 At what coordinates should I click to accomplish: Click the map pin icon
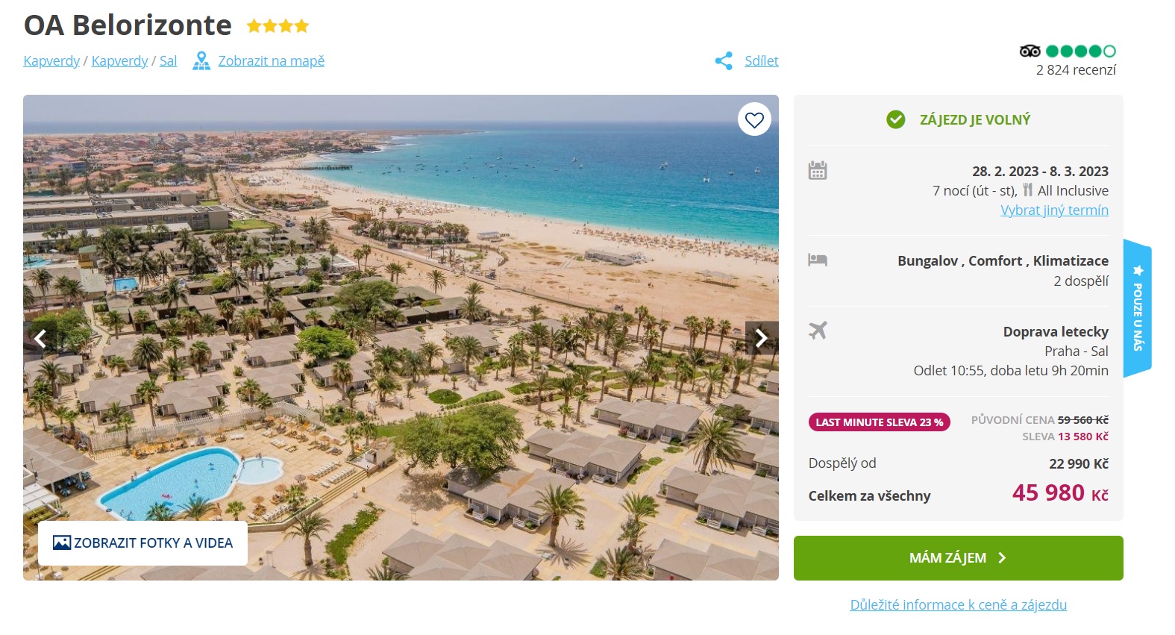201,61
